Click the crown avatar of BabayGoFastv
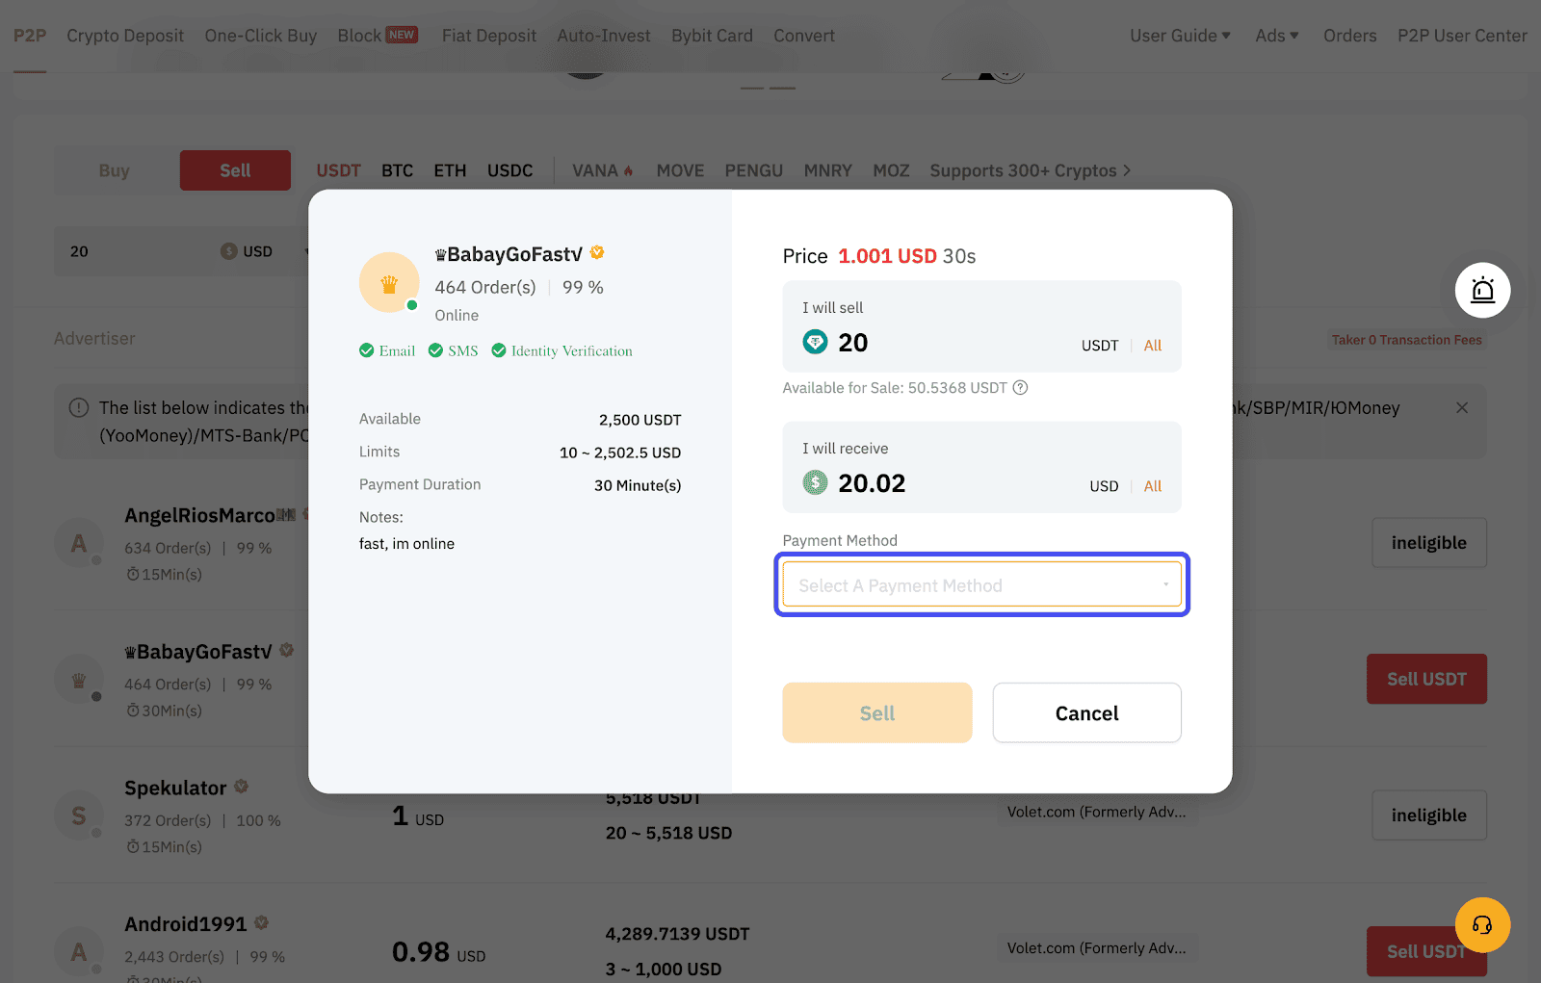The image size is (1541, 983). (x=389, y=282)
